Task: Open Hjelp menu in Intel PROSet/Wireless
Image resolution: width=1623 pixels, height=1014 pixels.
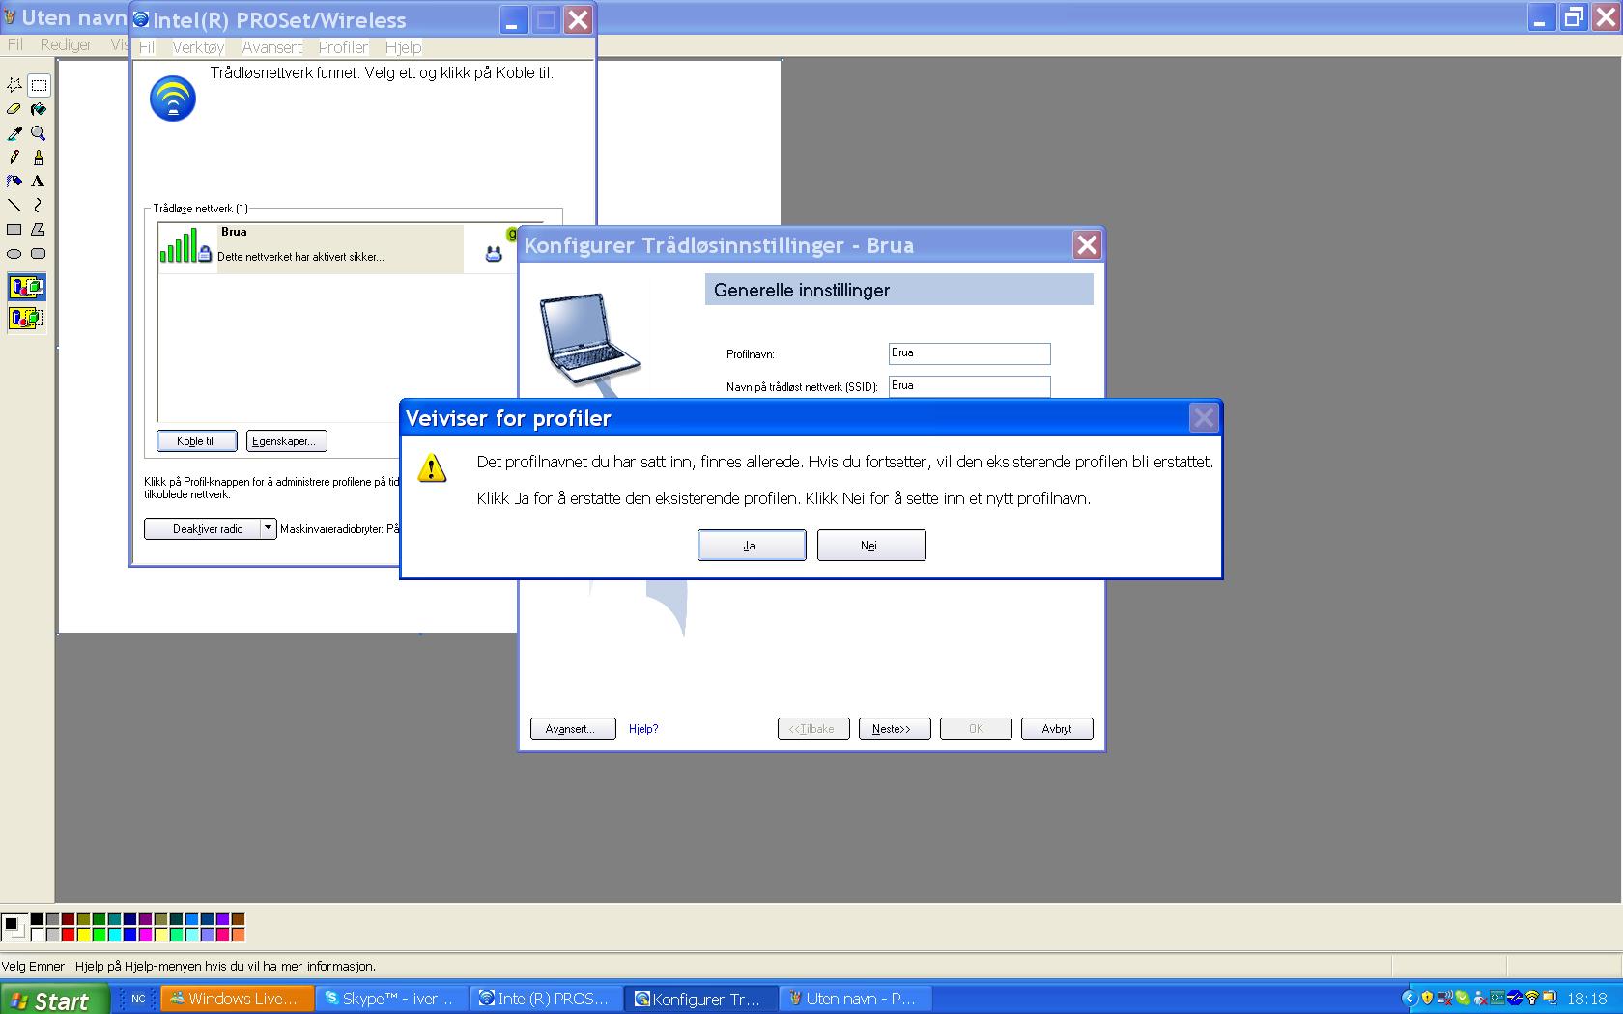Action: coord(403,47)
